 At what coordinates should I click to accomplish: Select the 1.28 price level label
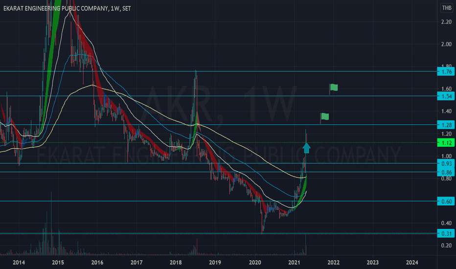[x=446, y=125]
